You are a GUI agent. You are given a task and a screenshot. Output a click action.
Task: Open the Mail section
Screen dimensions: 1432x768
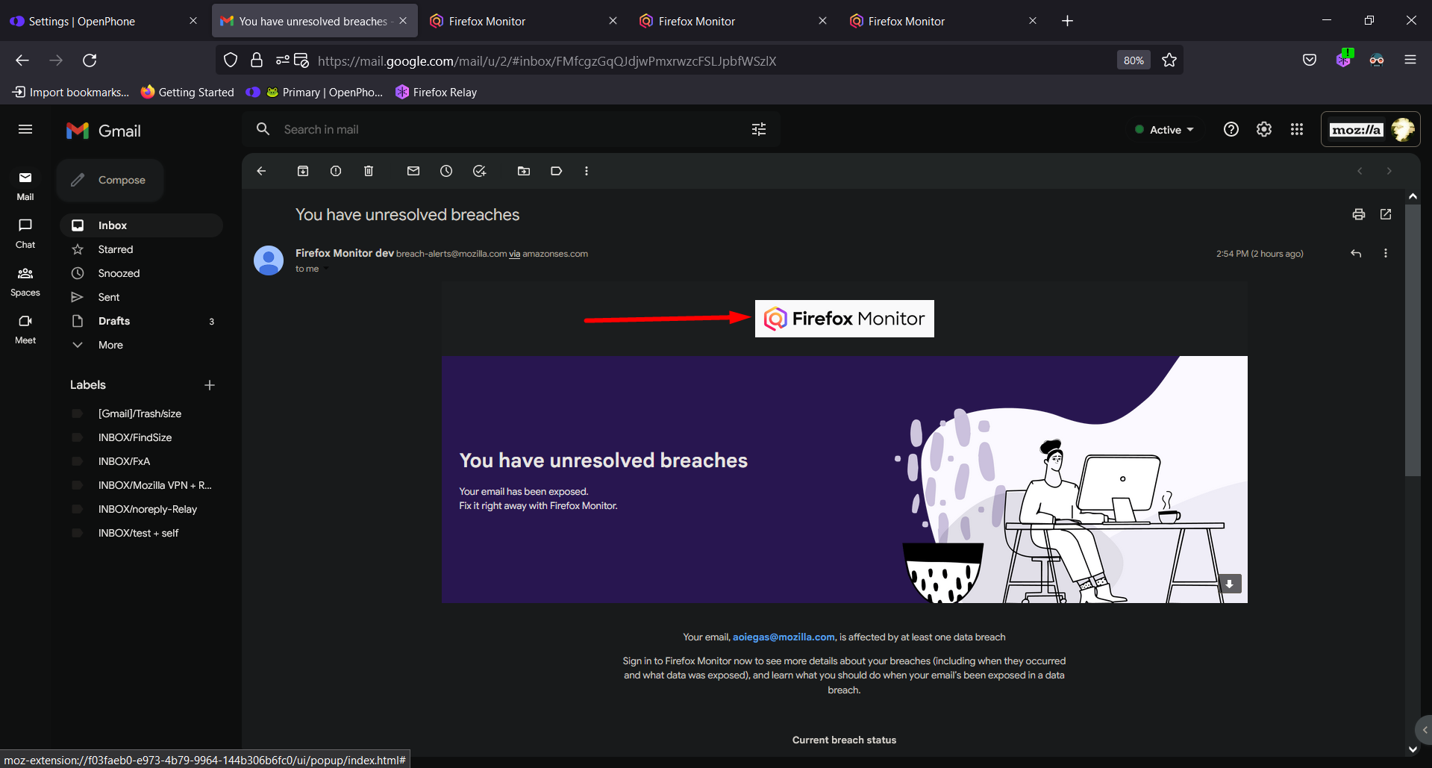[25, 185]
